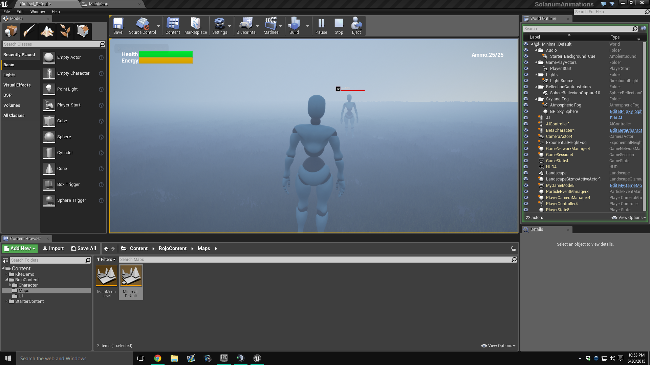Hide the Starter_Background_Cue actor
Image resolution: width=650 pixels, height=365 pixels.
coord(526,56)
